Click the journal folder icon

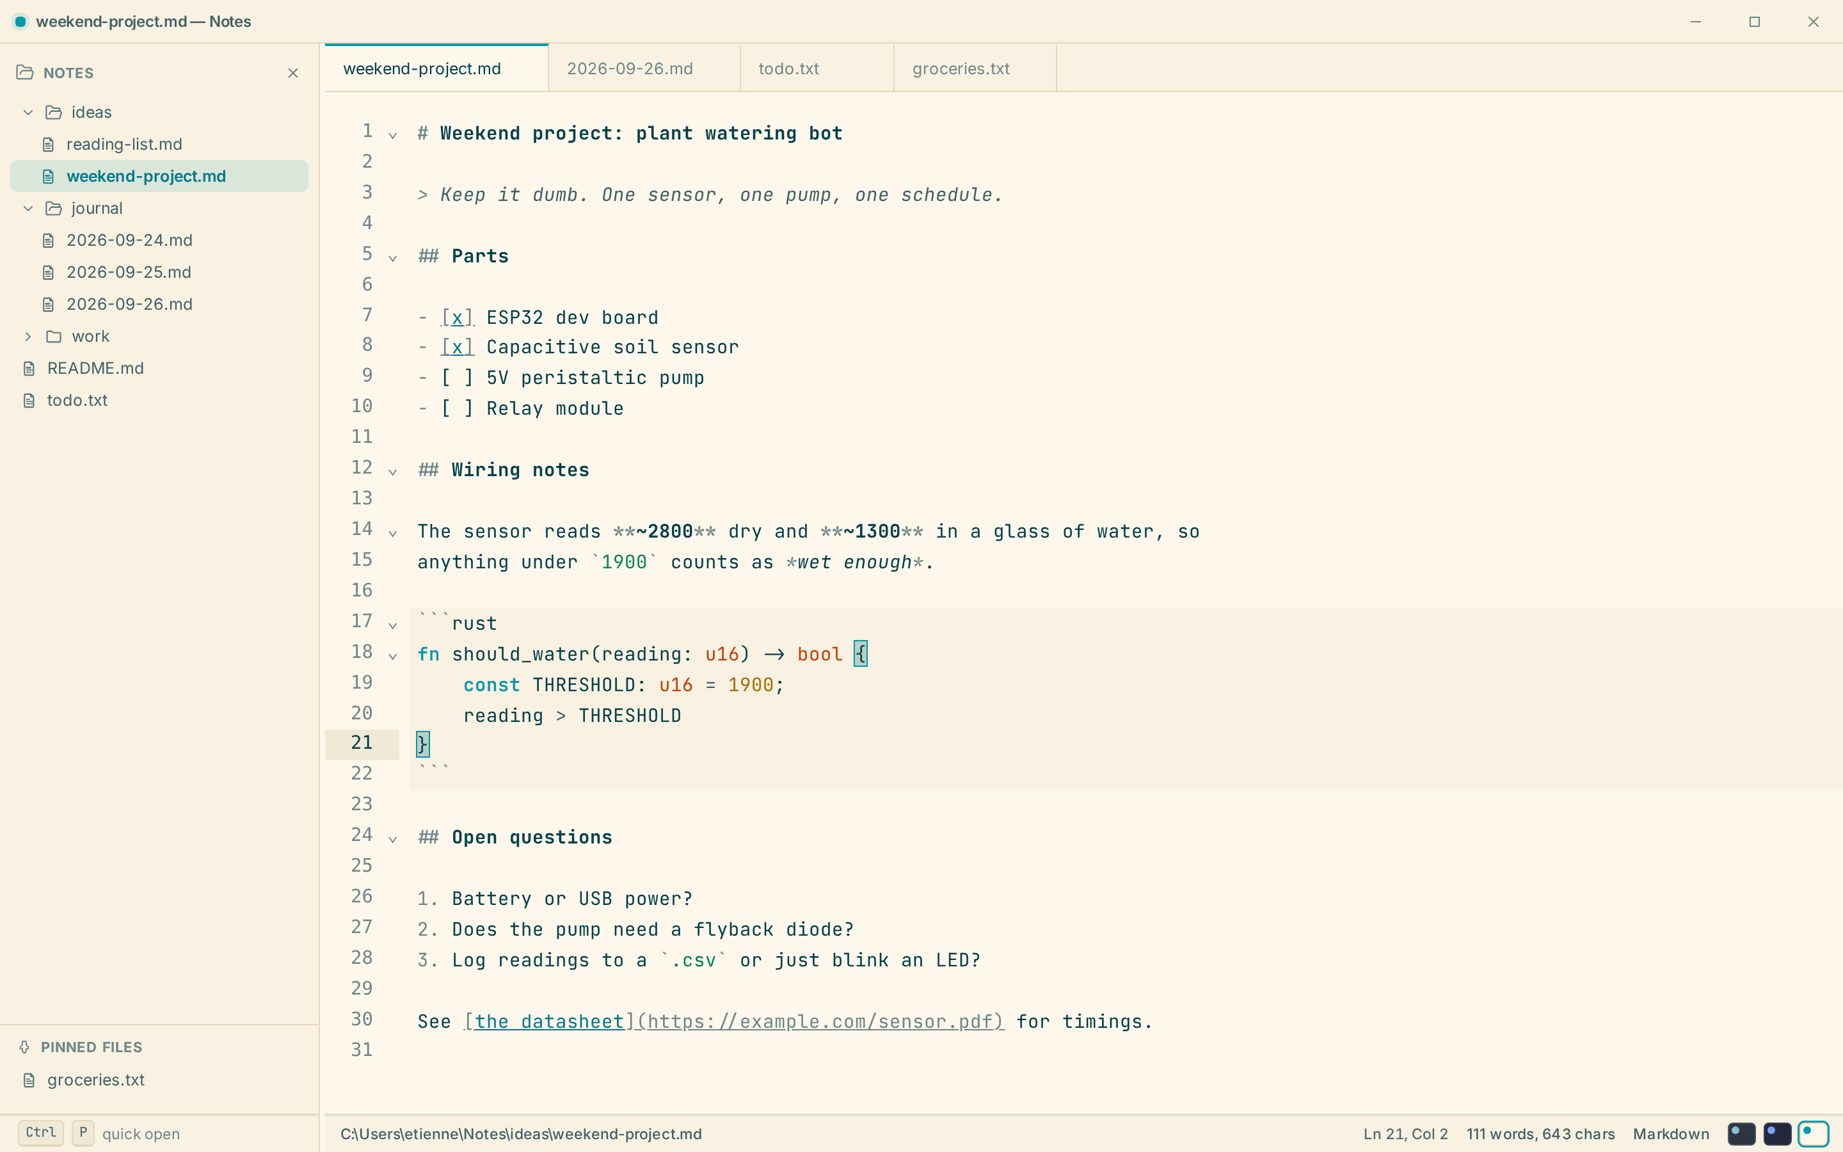coord(53,208)
